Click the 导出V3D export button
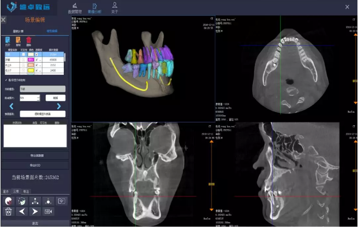Screen dimensions: 358x227 click(35, 165)
